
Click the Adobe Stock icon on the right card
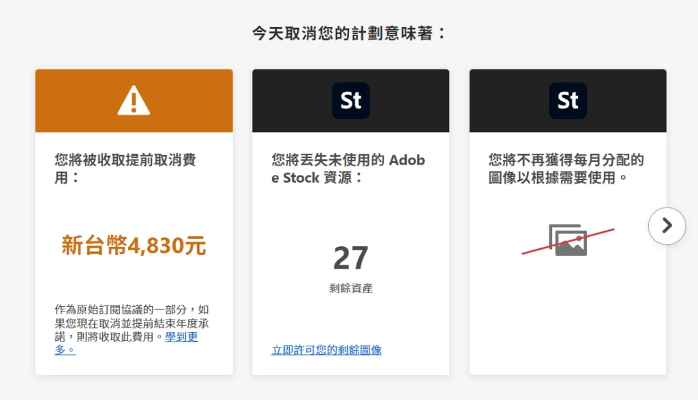(x=568, y=101)
